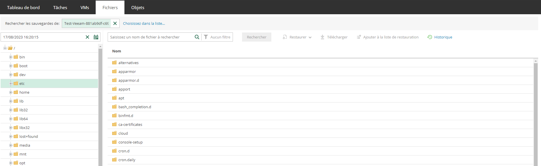Expand the mnt folder node

[x=11, y=154]
